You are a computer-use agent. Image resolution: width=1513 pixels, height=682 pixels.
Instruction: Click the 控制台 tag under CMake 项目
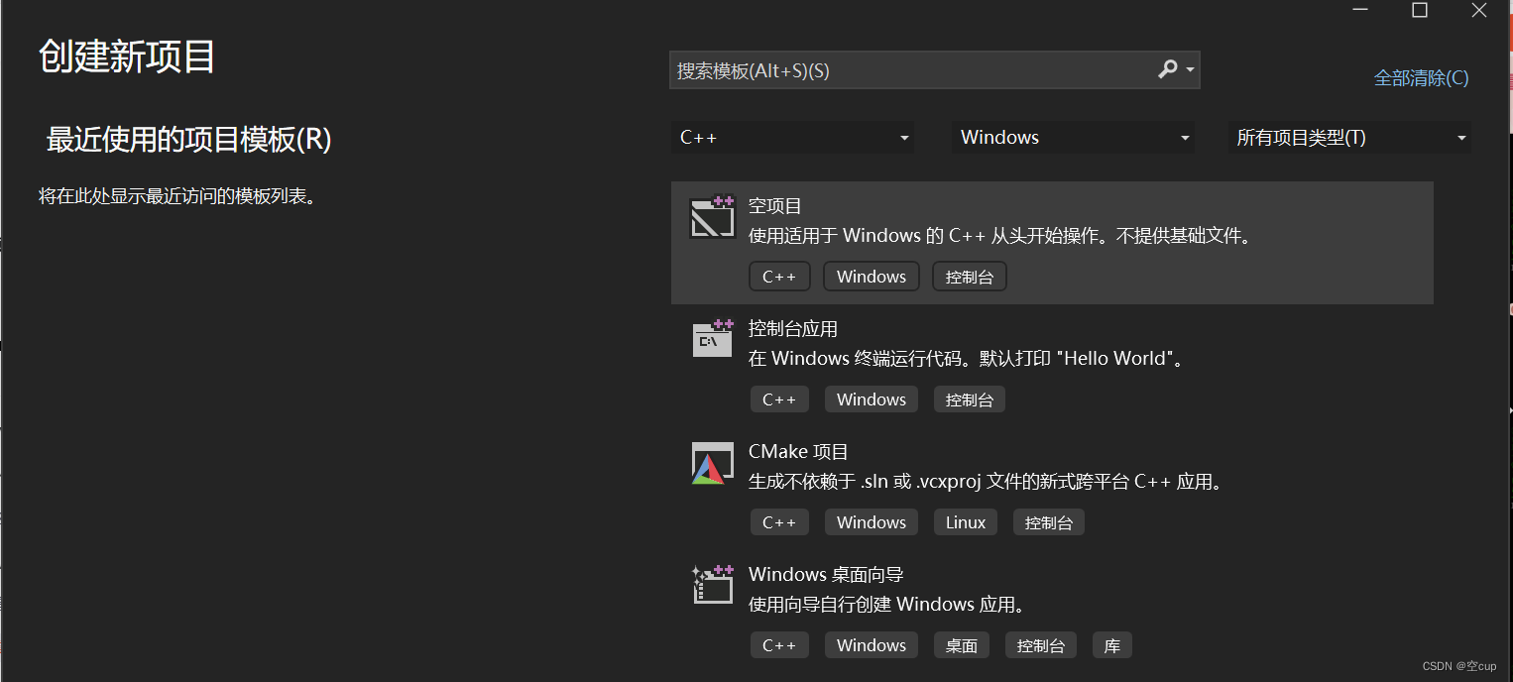(x=1049, y=522)
